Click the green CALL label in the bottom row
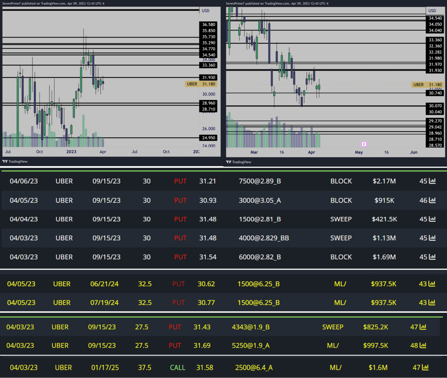This screenshot has width=447, height=378. coord(177,368)
